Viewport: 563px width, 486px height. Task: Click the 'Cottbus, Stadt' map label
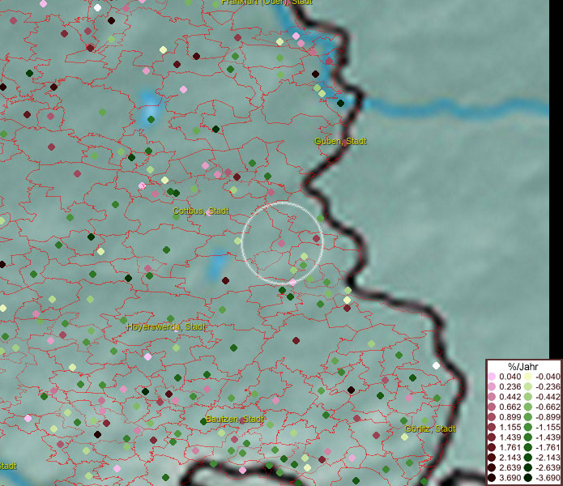click(x=201, y=211)
